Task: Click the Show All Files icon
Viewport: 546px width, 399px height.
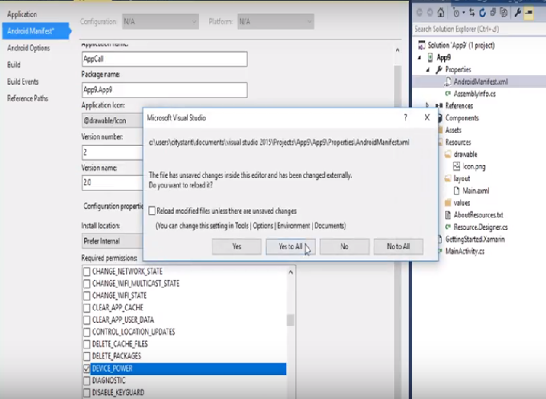Action: pyautogui.click(x=504, y=13)
